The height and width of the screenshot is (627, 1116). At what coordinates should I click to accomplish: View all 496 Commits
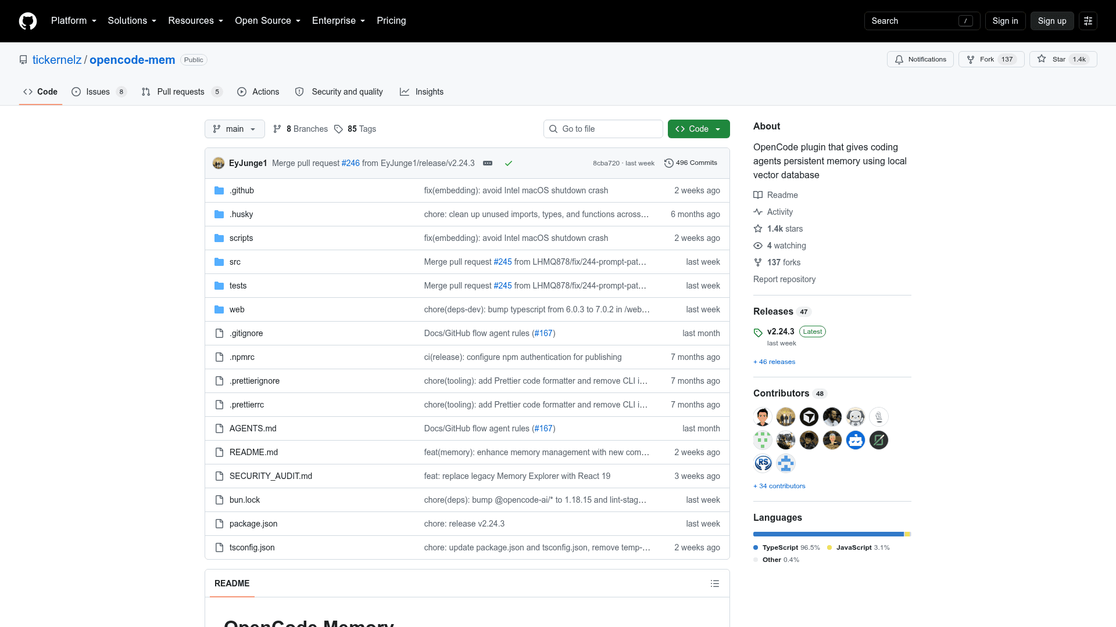pos(691,163)
